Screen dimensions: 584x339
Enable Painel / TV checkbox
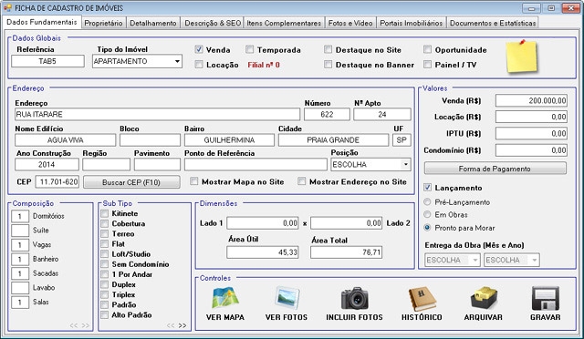[428, 65]
